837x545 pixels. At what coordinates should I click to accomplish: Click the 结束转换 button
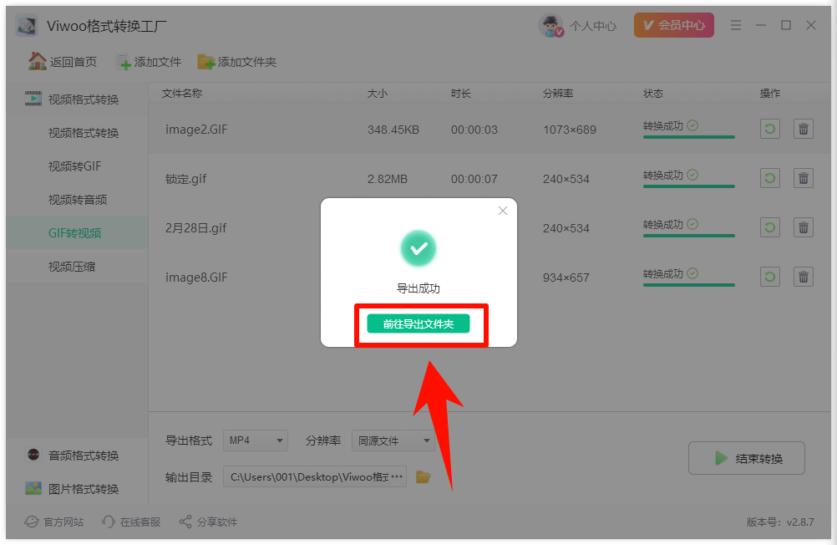click(746, 458)
